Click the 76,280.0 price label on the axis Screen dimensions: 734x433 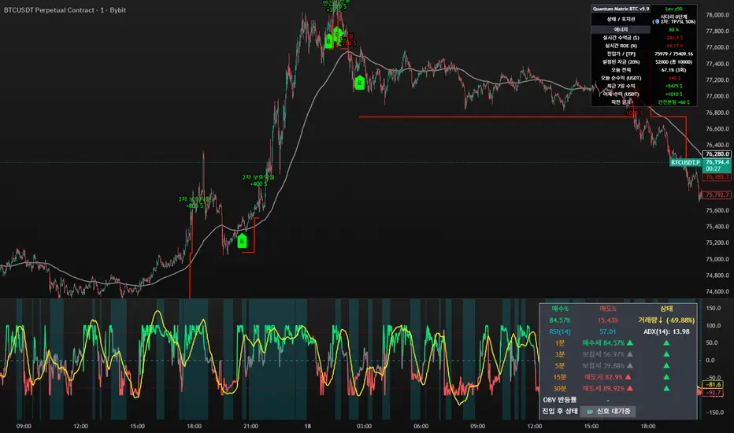coord(717,154)
